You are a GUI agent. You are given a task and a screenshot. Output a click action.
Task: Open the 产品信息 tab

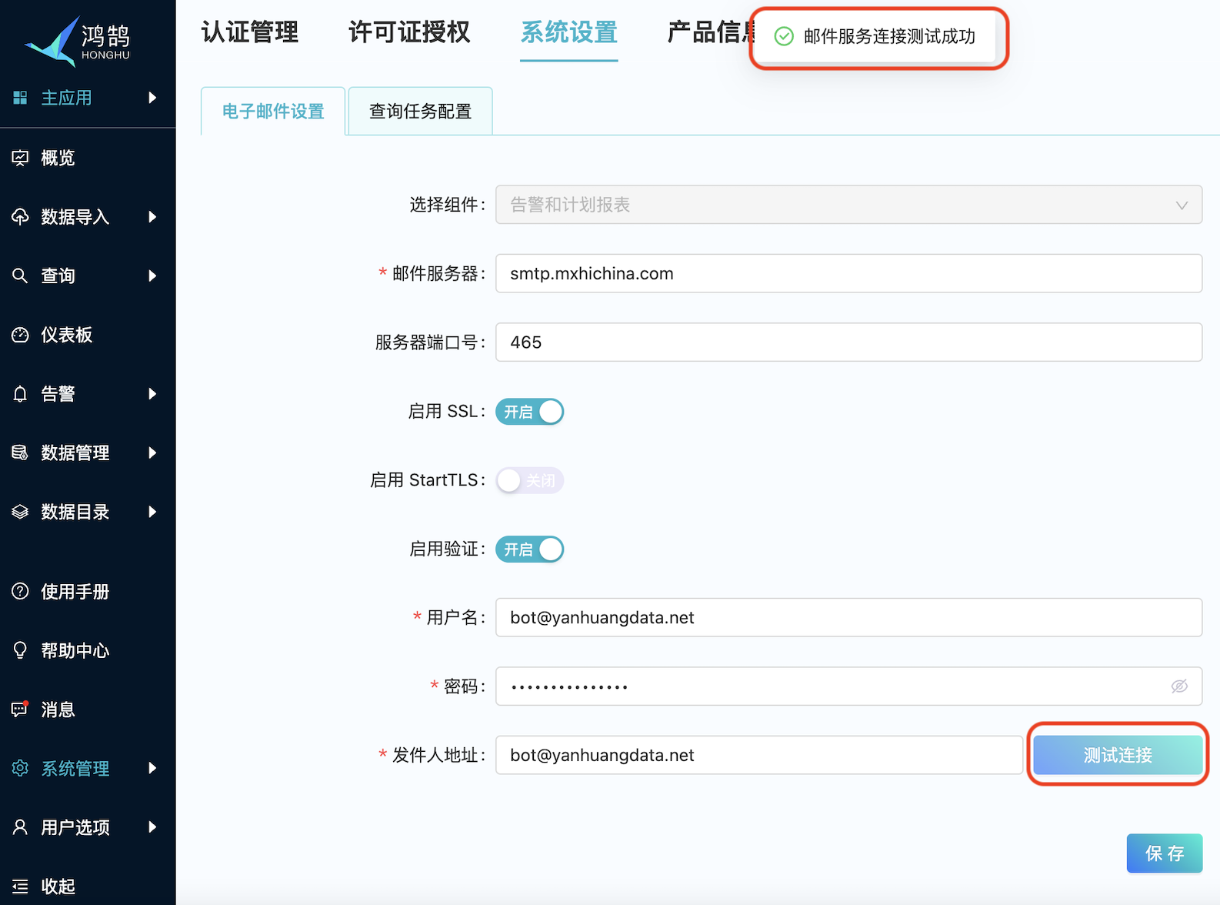[712, 32]
